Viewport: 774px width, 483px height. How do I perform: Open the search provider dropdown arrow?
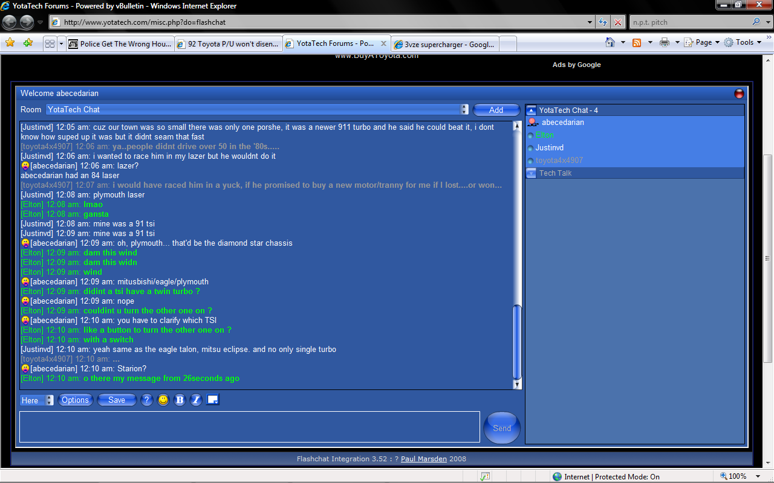[767, 22]
